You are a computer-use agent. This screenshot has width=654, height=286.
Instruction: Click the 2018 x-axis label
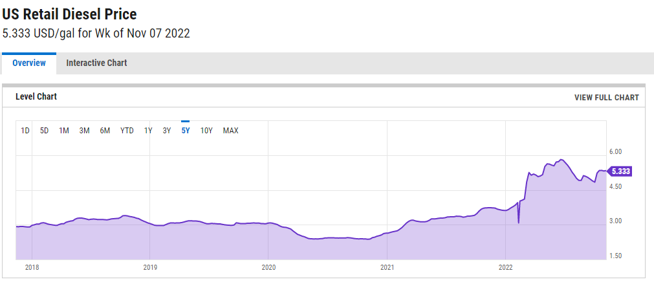32,267
